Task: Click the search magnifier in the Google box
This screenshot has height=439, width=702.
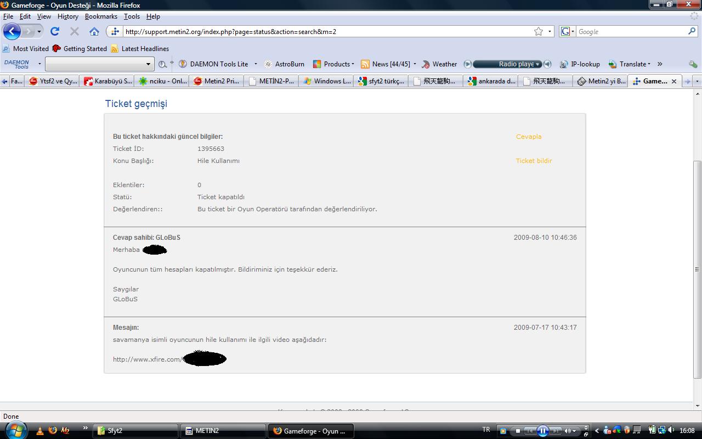Action: click(x=693, y=31)
